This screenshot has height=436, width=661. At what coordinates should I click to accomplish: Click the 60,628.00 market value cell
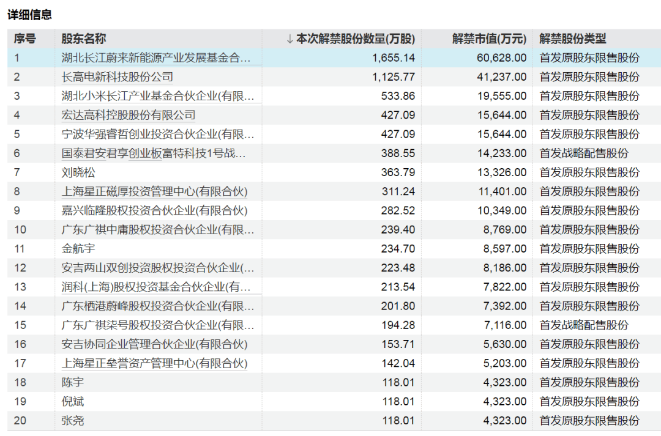(x=501, y=58)
